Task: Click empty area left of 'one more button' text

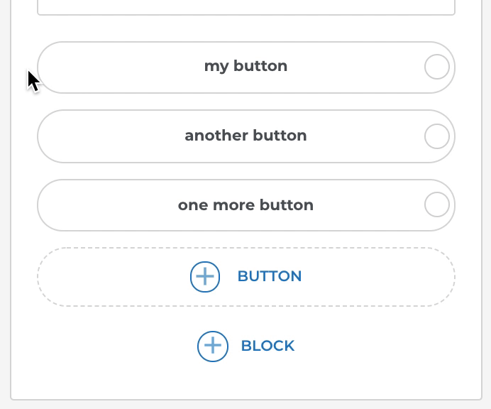Action: (x=106, y=205)
